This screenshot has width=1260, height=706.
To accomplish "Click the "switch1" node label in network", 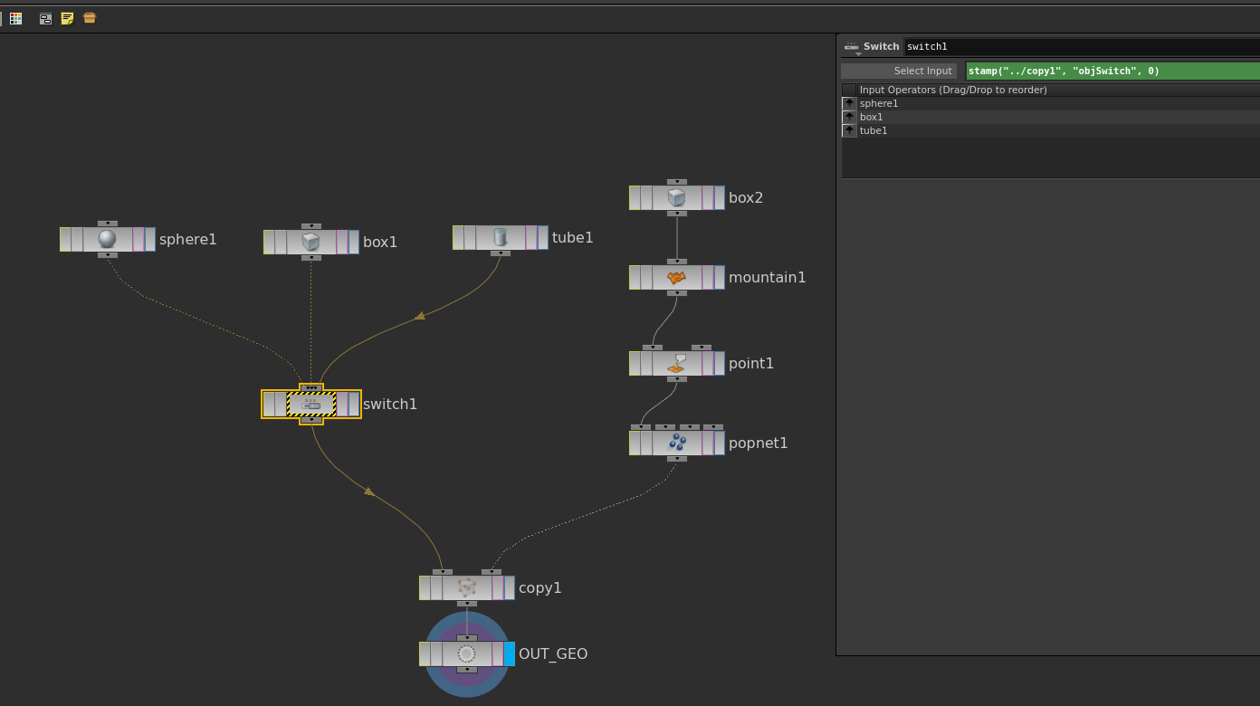I will pos(390,405).
